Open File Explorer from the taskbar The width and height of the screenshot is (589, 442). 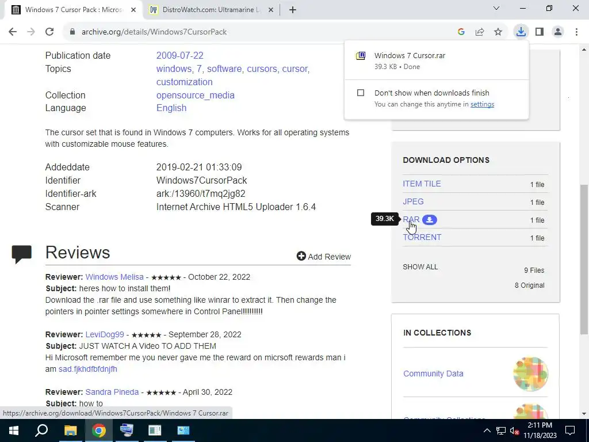tap(70, 430)
